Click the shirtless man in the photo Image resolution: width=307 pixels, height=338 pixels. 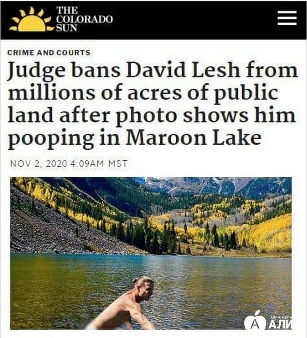point(124,305)
